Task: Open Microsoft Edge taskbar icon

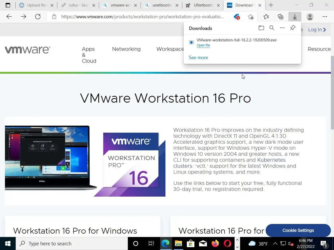Action: click(x=165, y=243)
